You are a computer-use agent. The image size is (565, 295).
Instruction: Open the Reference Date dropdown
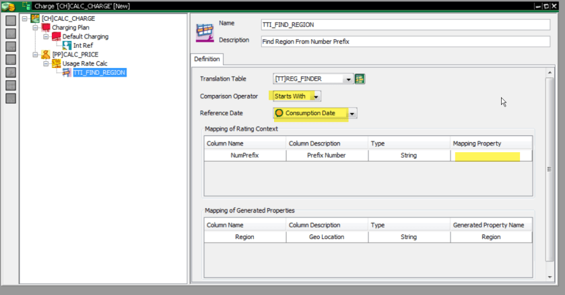352,113
